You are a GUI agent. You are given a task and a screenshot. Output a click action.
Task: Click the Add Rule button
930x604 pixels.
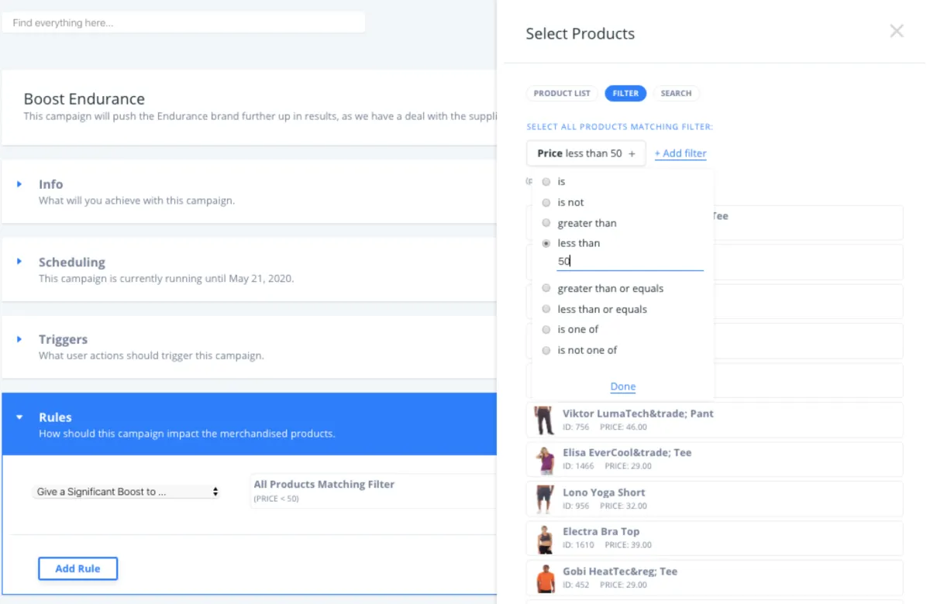click(77, 568)
